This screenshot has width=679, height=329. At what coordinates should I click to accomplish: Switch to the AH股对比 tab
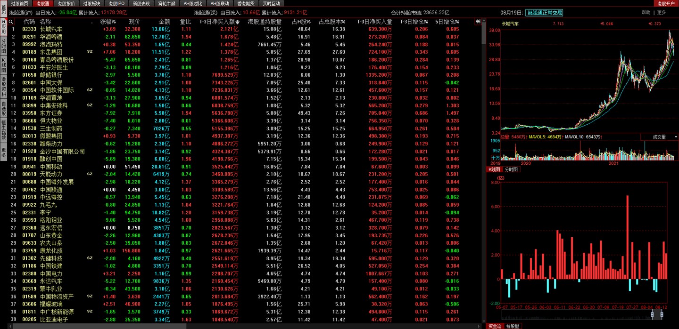(192, 3)
